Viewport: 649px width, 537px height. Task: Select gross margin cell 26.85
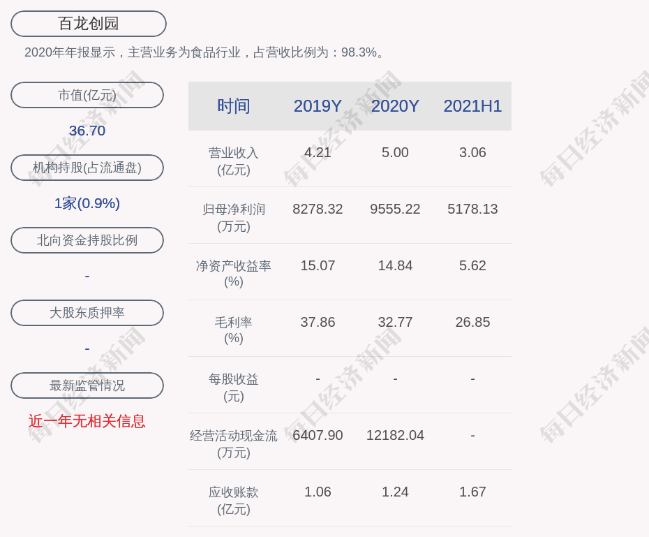472,322
